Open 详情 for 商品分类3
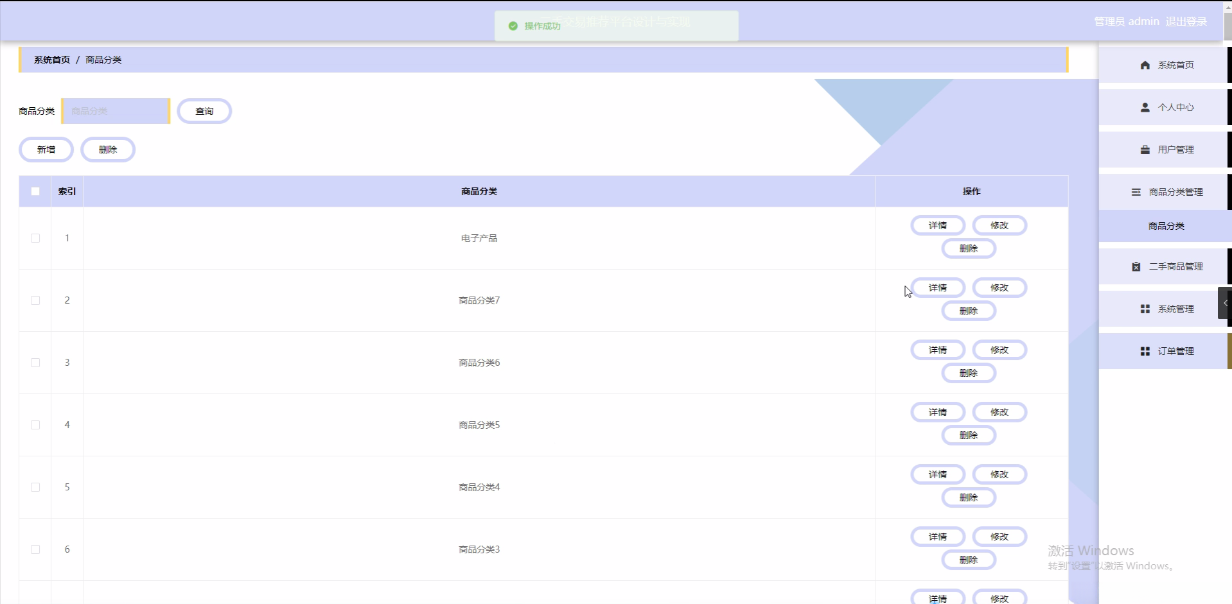Image resolution: width=1232 pixels, height=604 pixels. click(938, 537)
